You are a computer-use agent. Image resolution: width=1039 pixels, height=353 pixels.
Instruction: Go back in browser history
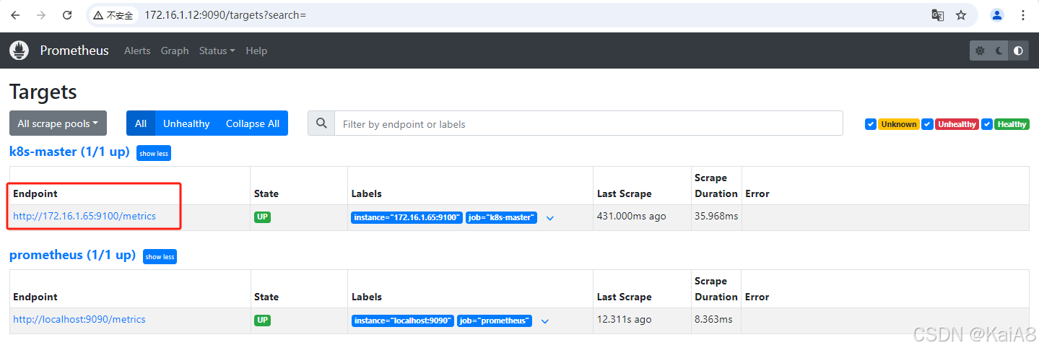point(14,15)
